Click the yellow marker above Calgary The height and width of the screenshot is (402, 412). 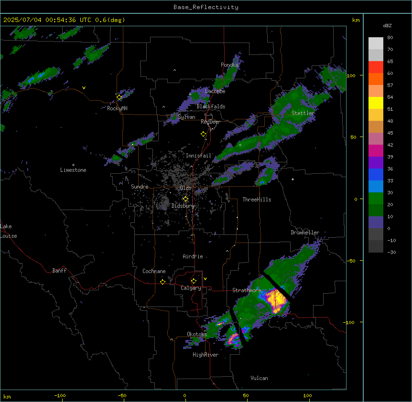194,281
